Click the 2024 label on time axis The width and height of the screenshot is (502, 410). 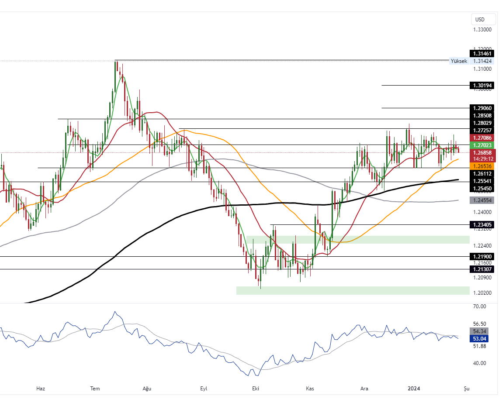click(413, 389)
